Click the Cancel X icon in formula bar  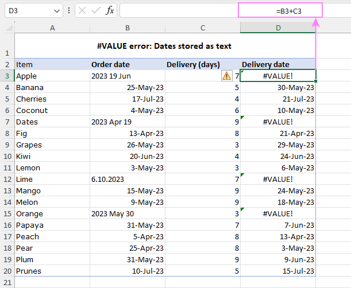click(x=83, y=10)
